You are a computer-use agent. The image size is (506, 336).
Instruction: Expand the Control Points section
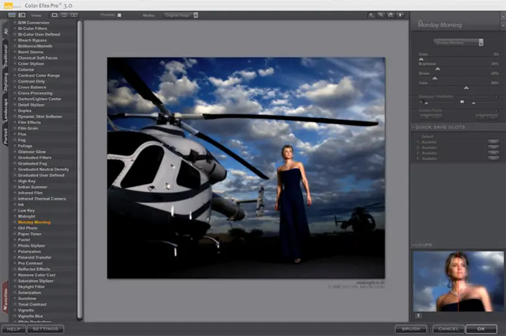pos(496,110)
